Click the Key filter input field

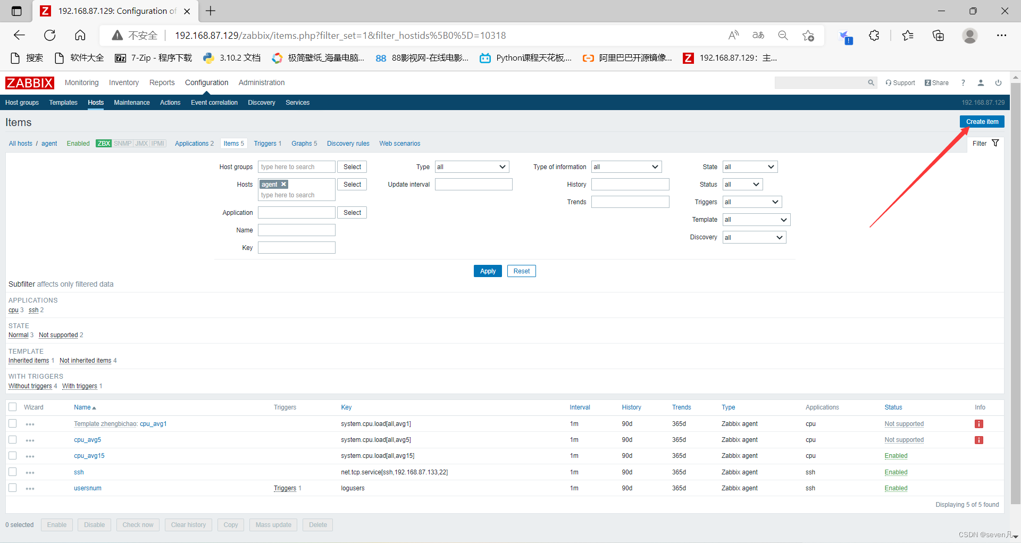(x=297, y=248)
